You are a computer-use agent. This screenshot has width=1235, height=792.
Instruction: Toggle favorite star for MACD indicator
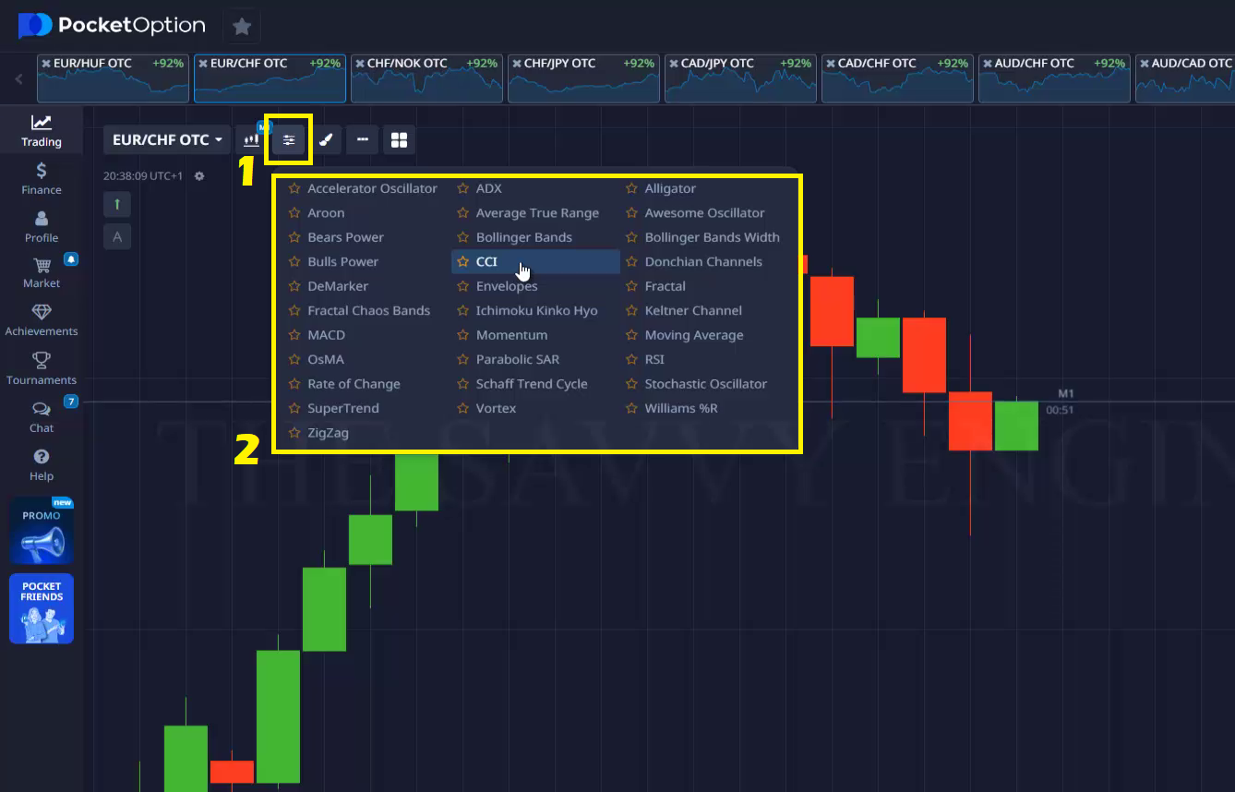click(x=294, y=335)
